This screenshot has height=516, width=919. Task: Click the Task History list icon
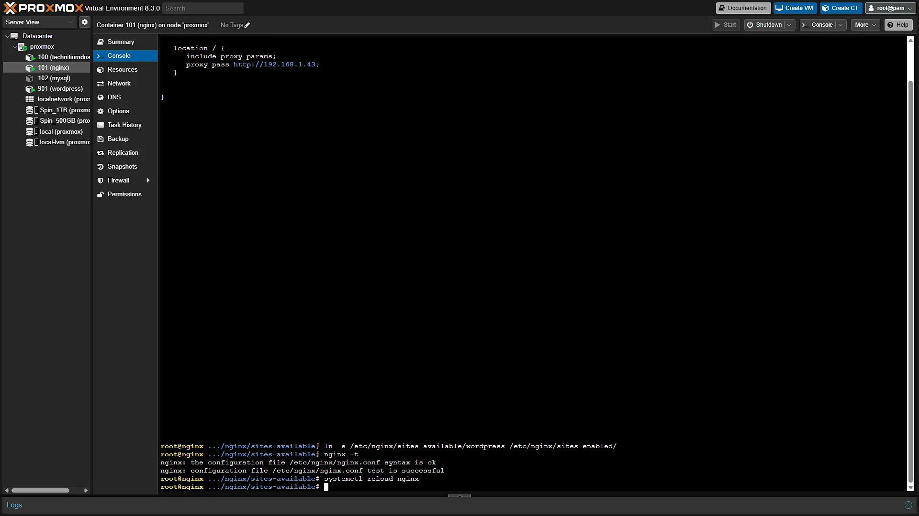click(x=101, y=125)
